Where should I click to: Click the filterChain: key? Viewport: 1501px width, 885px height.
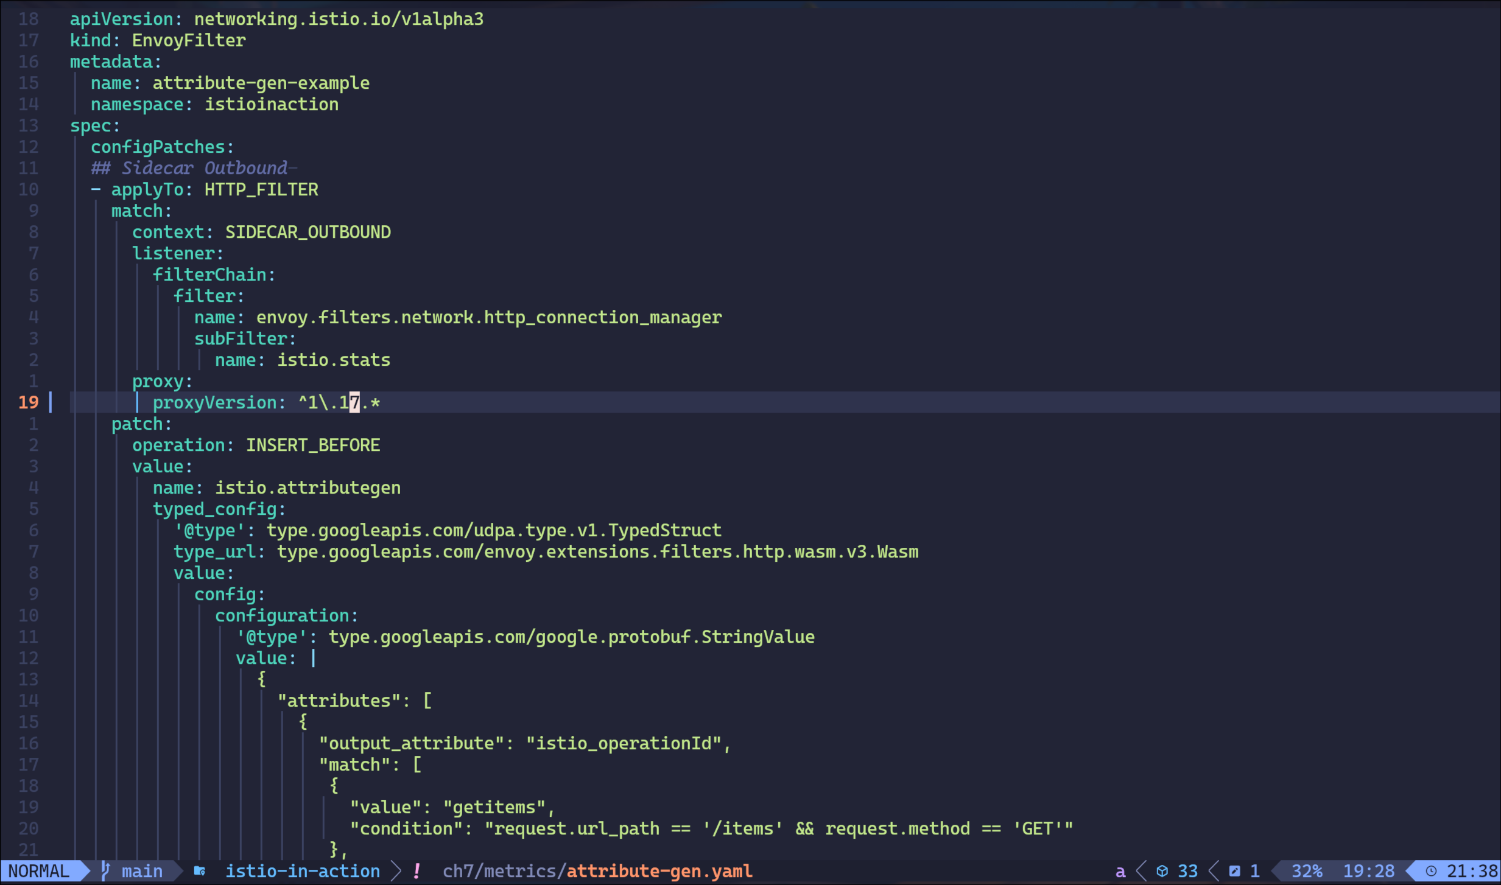214,275
